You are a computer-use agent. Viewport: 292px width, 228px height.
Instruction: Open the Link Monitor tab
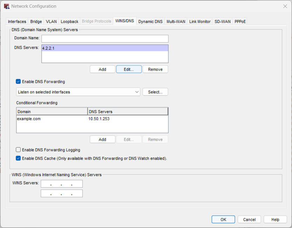click(x=200, y=22)
